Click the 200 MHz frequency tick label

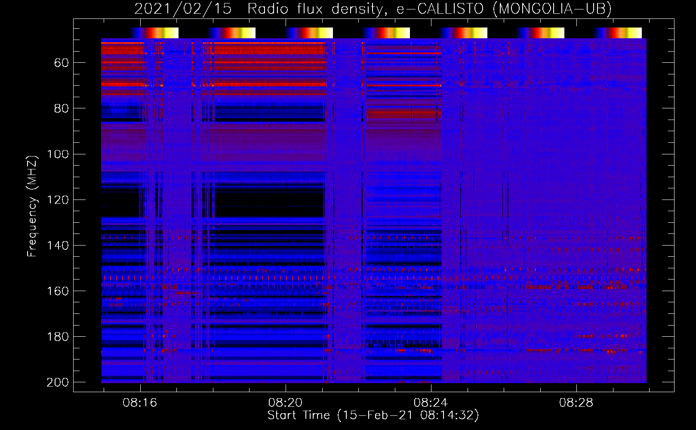pos(58,382)
